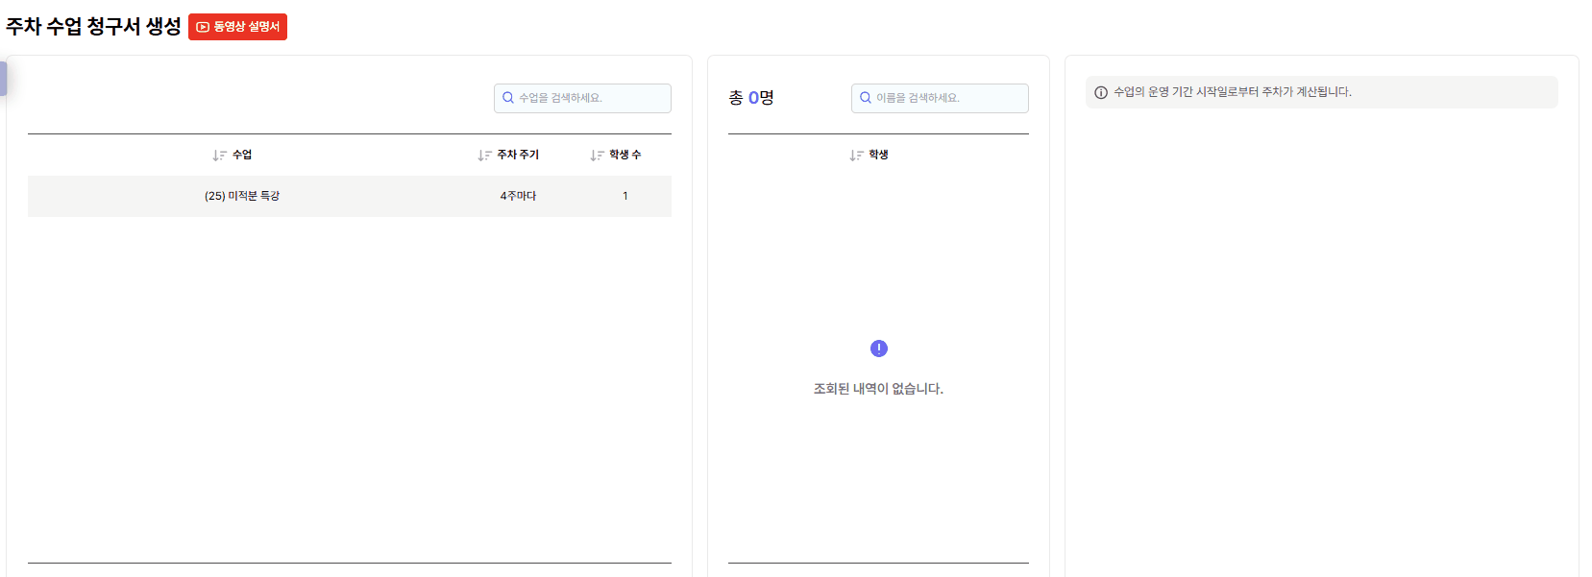Image resolution: width=1592 pixels, height=577 pixels.
Task: Click the class search magnifier icon
Action: 508,98
